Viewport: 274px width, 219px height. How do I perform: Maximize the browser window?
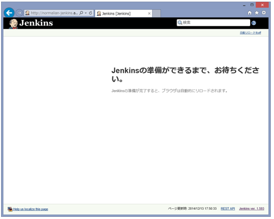tap(252, 5)
